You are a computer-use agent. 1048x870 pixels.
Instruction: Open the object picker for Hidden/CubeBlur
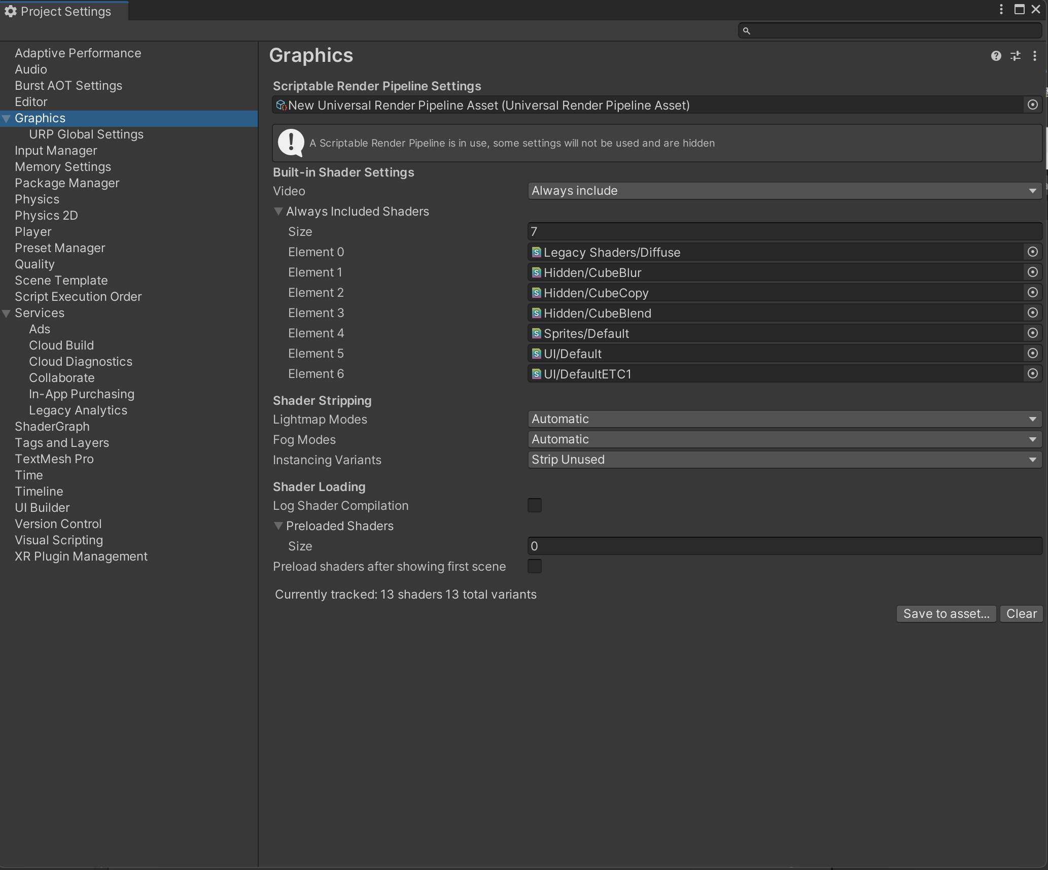pos(1033,272)
